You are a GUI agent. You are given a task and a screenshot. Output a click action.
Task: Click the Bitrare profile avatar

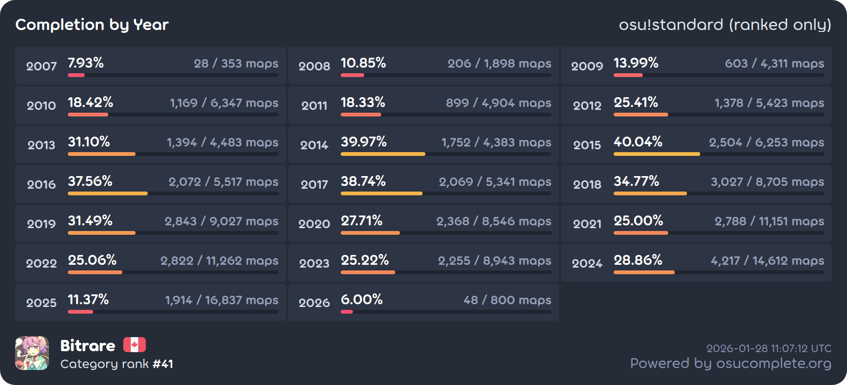(32, 353)
